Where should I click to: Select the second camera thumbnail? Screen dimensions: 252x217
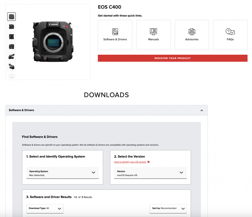12,26
